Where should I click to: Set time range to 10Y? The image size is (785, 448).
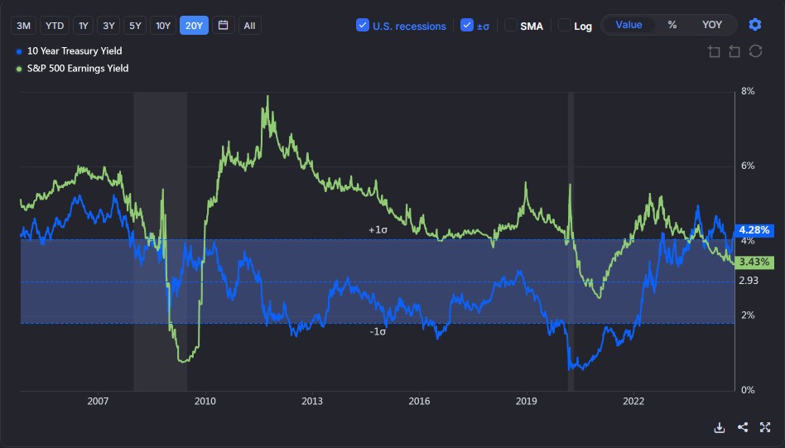pos(164,26)
